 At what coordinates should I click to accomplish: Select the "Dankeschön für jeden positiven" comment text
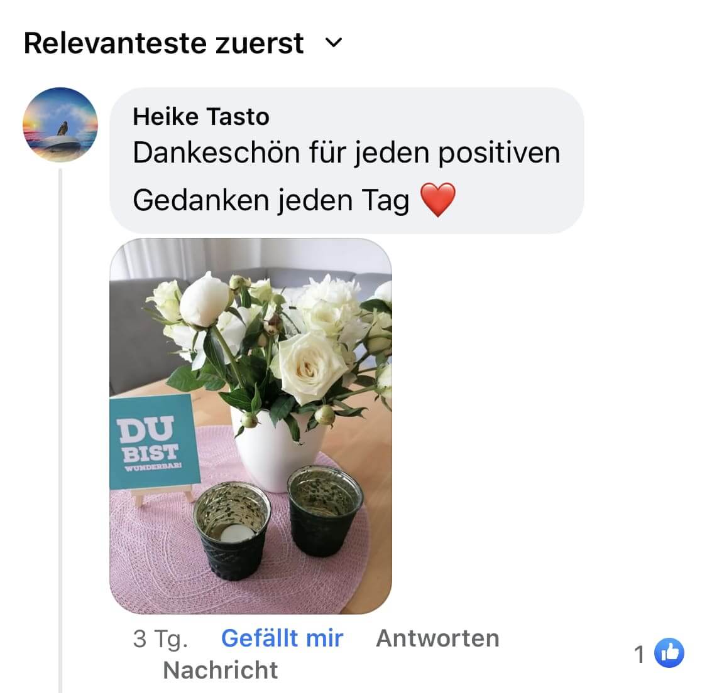(346, 152)
